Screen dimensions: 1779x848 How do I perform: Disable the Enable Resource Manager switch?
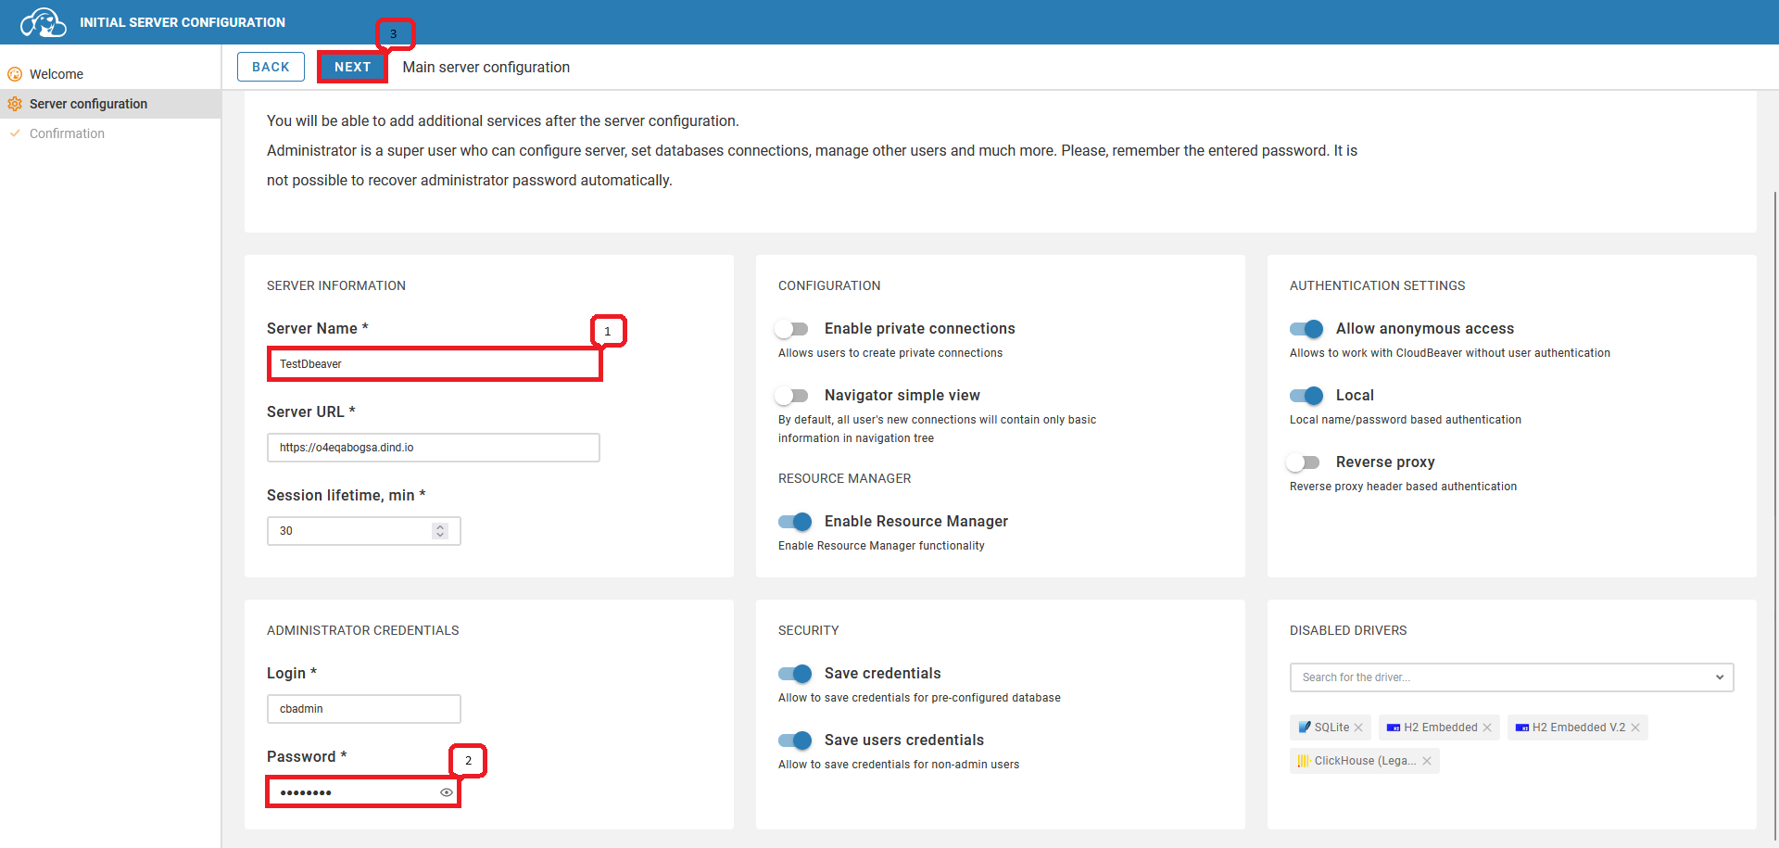coord(795,522)
